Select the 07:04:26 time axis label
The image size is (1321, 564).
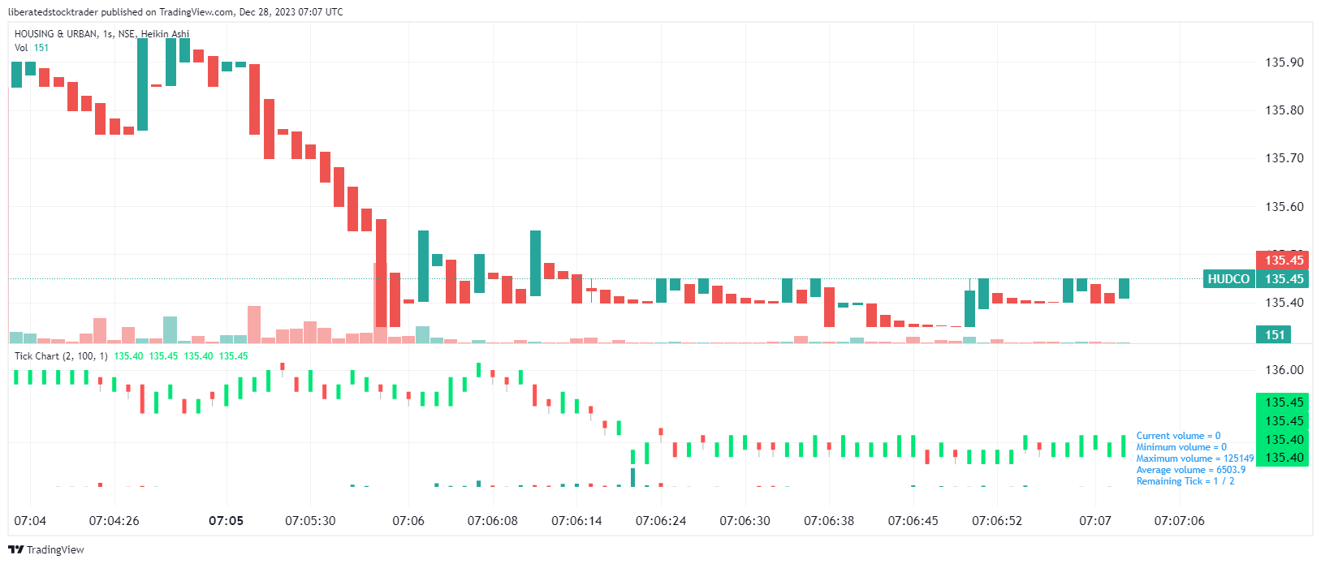(114, 521)
